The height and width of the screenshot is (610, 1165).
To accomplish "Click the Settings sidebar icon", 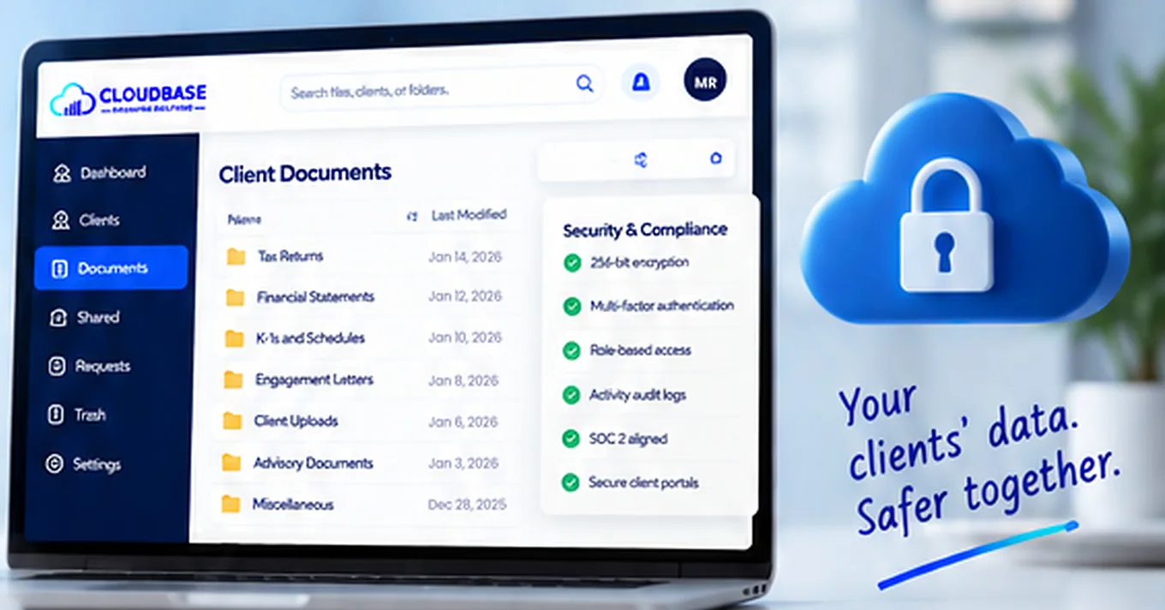I will 54,464.
